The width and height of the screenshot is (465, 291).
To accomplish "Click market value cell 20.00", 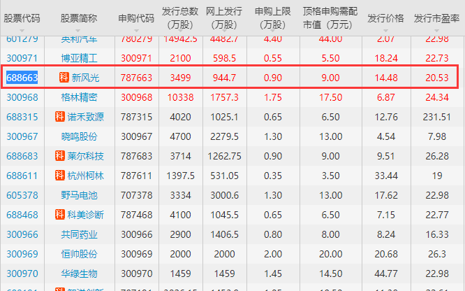I will point(331,254).
